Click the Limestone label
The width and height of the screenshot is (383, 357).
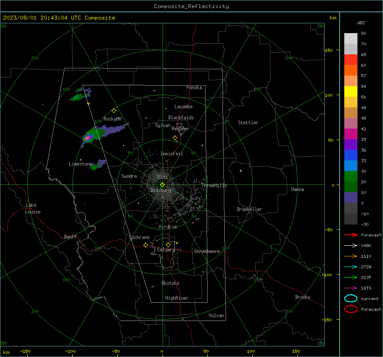(x=80, y=164)
